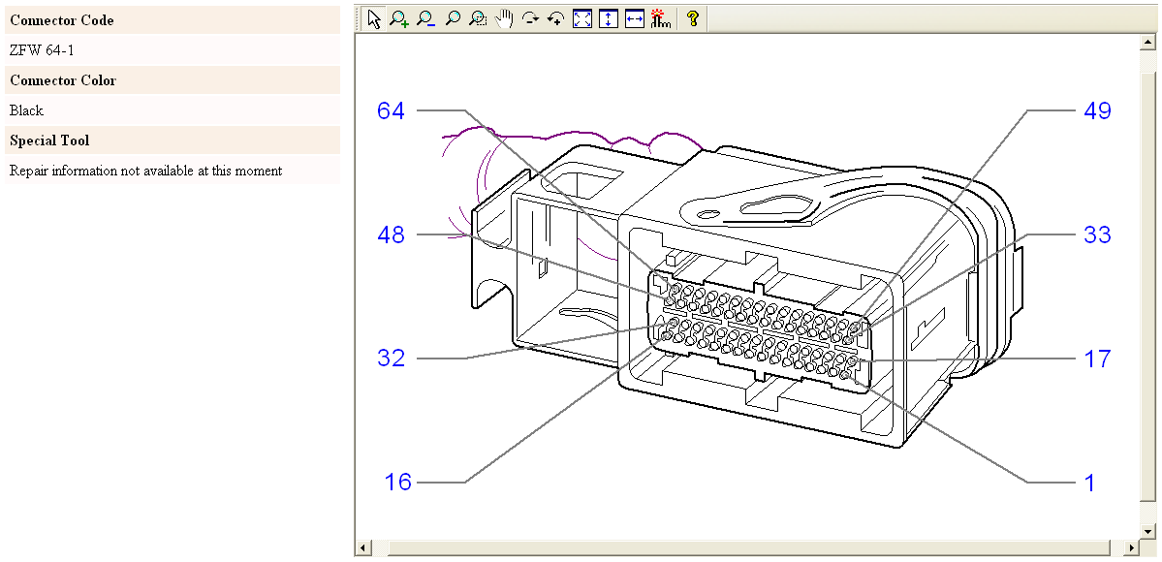Open help with the question mark icon
Image resolution: width=1162 pixels, height=562 pixels.
pos(692,18)
